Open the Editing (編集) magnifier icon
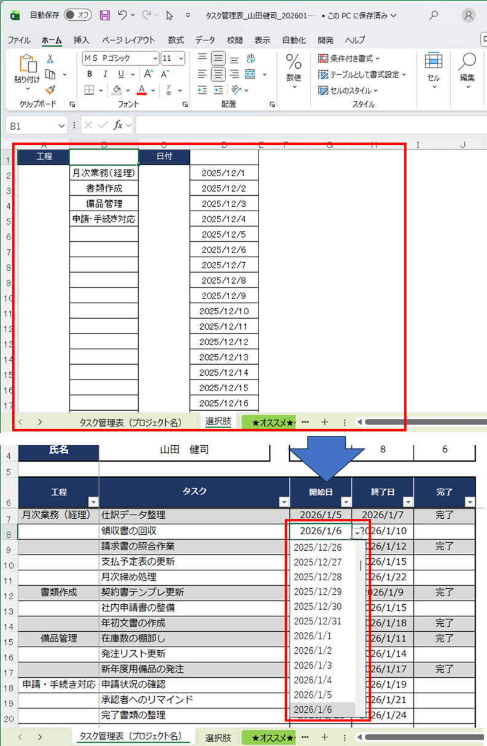The height and width of the screenshot is (746, 487). 468,62
